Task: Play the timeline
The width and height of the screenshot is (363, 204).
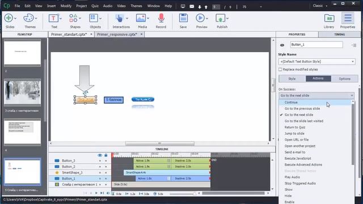Action: point(96,193)
